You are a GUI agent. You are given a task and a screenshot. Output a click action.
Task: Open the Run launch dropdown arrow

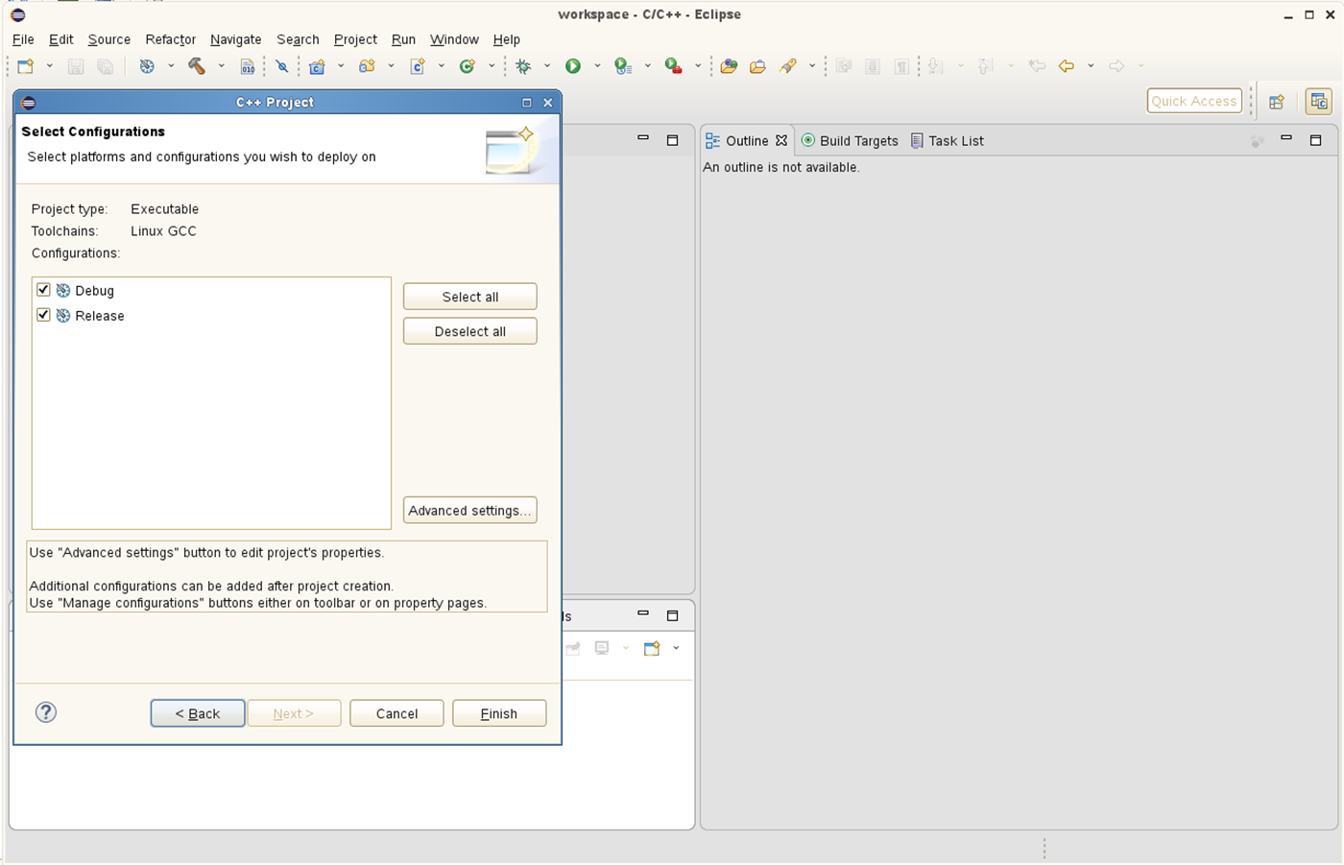tap(597, 66)
